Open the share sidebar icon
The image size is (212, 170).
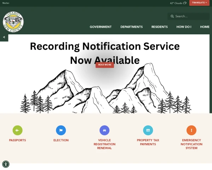click(x=4, y=37)
